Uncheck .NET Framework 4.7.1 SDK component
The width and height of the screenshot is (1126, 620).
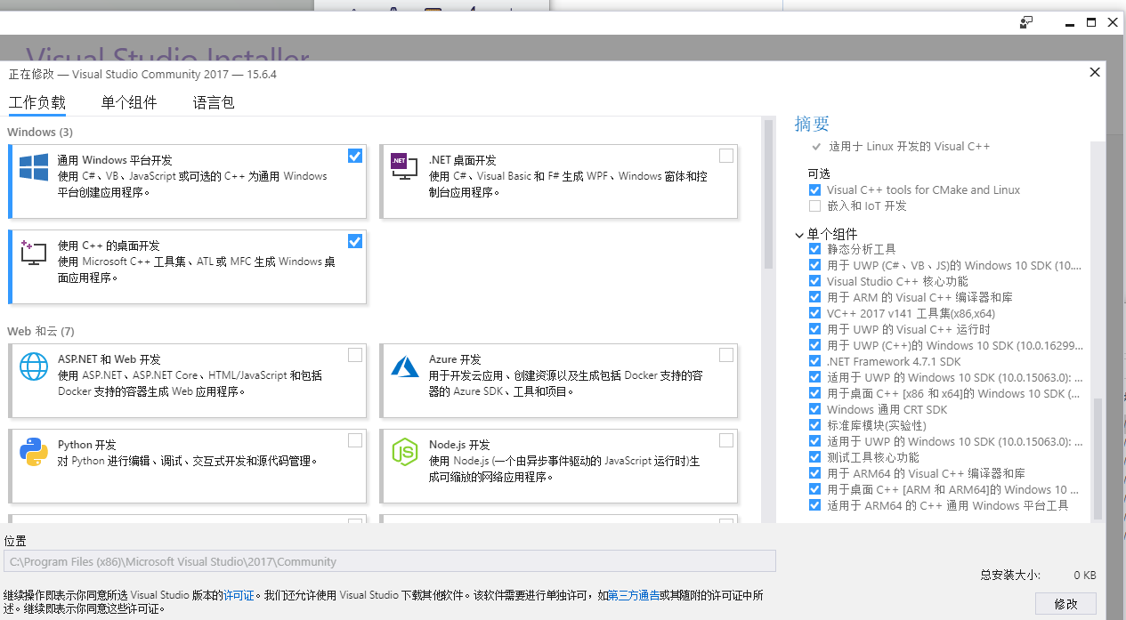(814, 361)
